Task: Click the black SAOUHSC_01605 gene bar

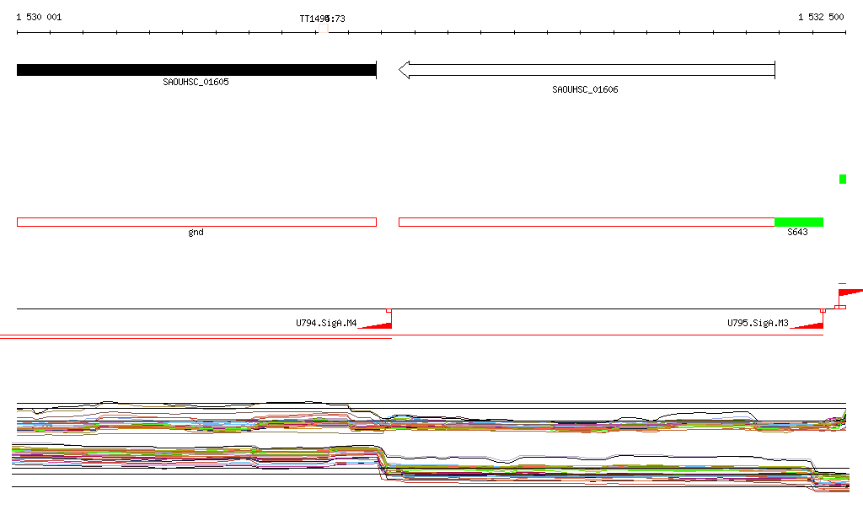Action: [x=196, y=70]
